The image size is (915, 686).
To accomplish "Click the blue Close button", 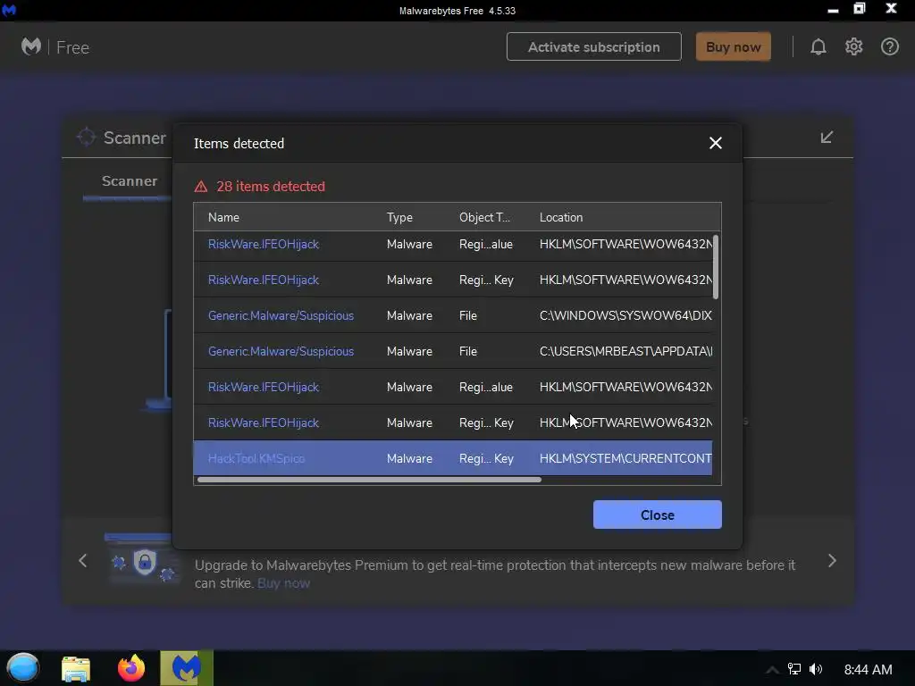I will 657,514.
